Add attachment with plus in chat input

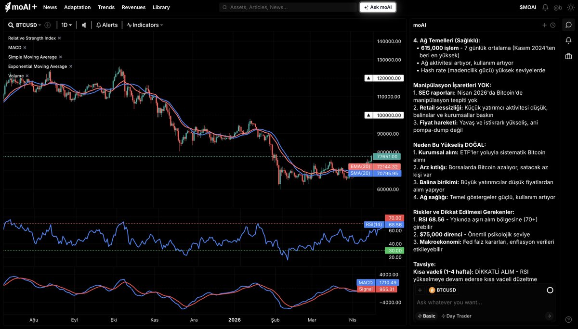[x=420, y=290]
